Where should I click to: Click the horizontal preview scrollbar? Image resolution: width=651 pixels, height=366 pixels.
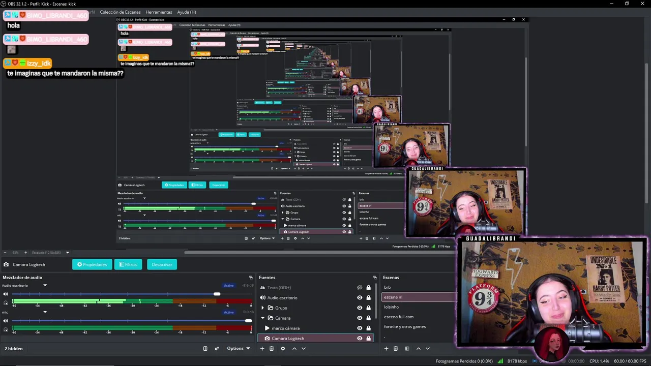point(320,253)
